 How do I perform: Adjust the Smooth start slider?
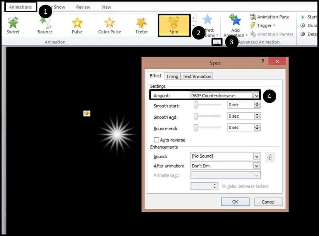pyautogui.click(x=196, y=105)
